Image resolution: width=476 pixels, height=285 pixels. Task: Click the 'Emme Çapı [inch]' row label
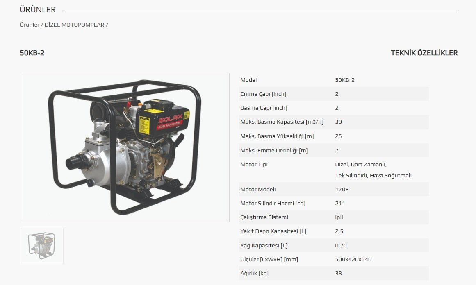263,94
